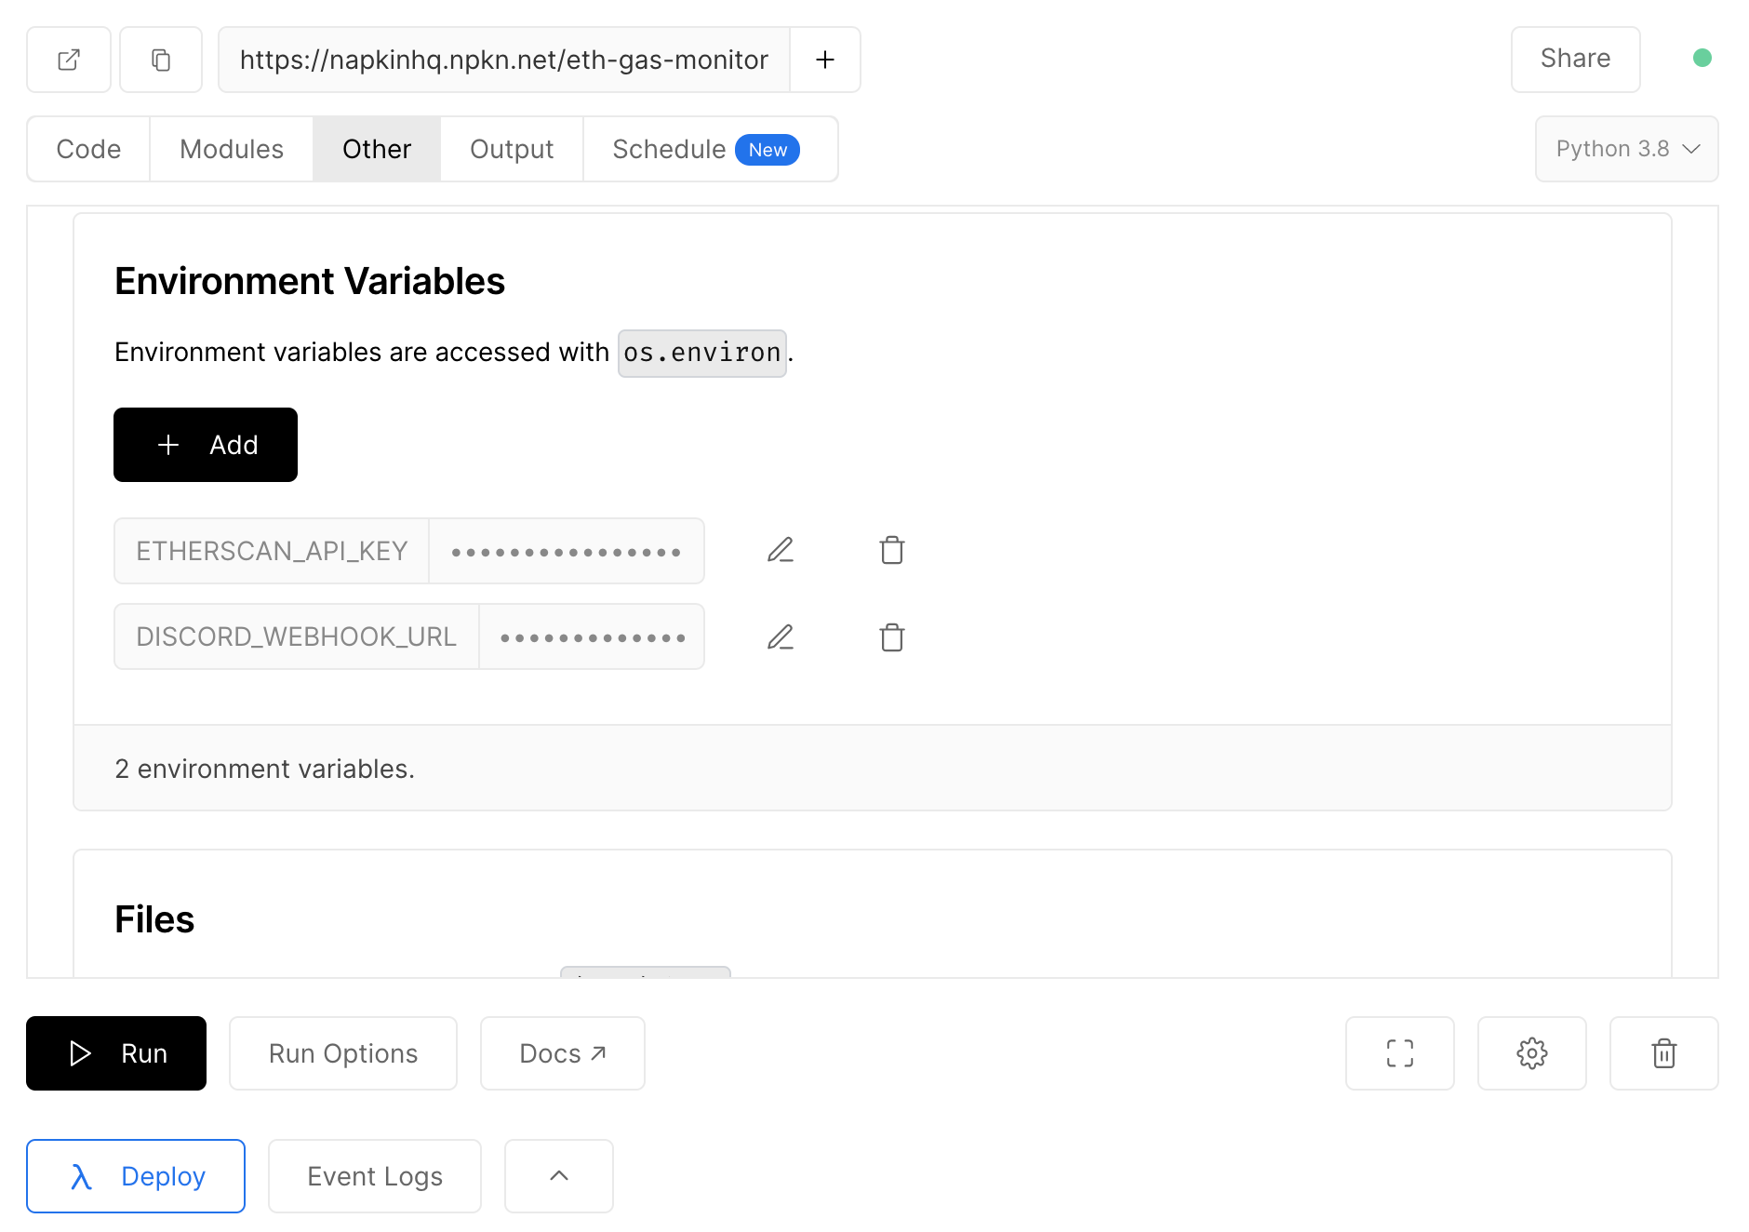This screenshot has height=1232, width=1749.
Task: Switch to the Code tab
Action: 88,149
